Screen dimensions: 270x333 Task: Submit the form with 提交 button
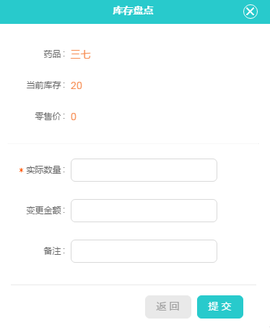pyautogui.click(x=220, y=307)
